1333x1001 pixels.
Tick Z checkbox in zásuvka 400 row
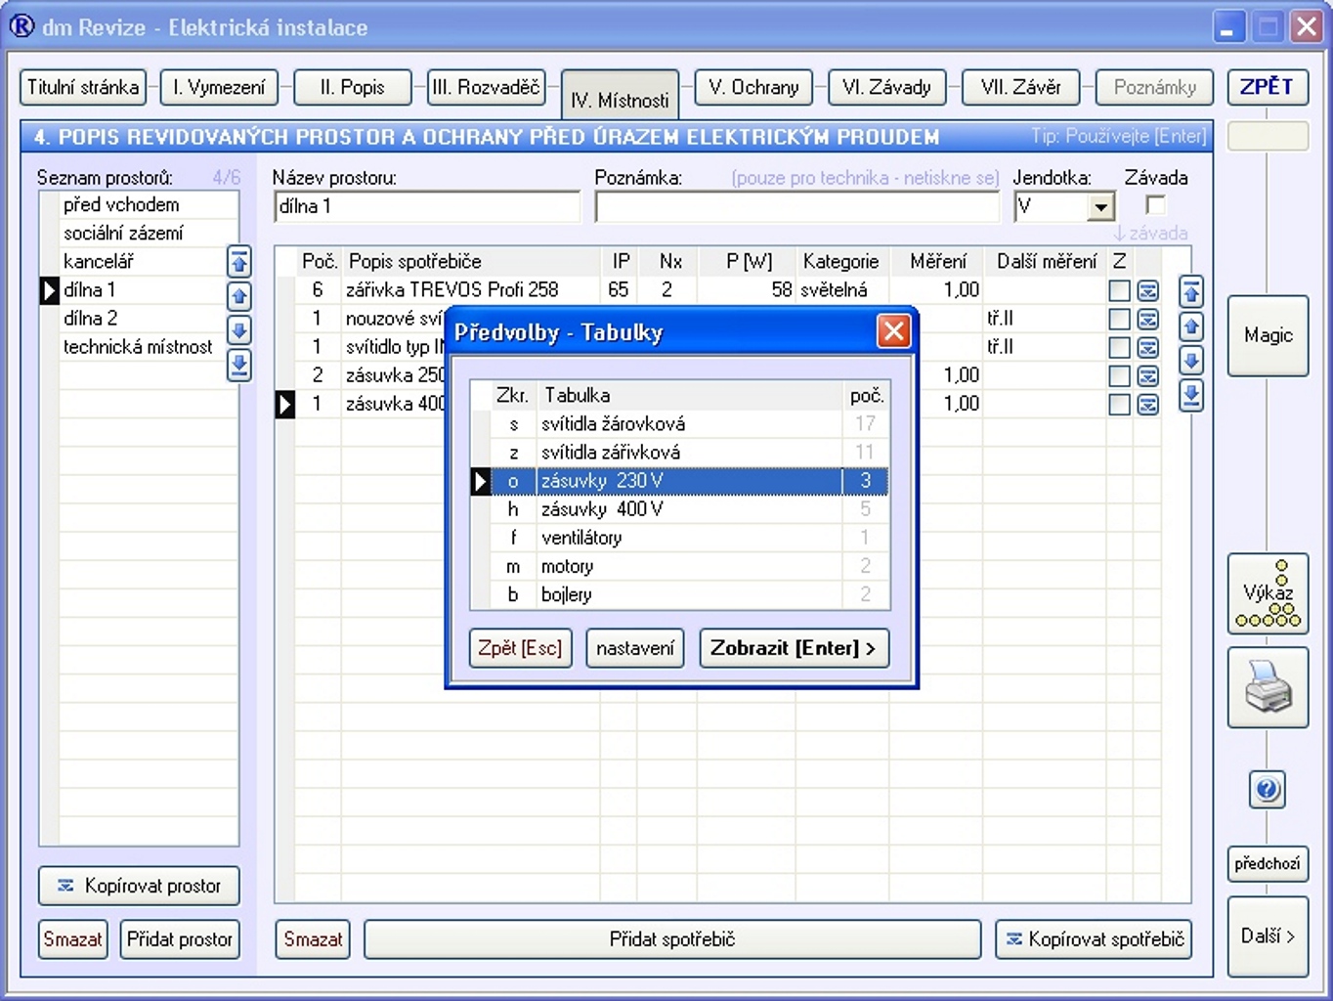tap(1119, 405)
